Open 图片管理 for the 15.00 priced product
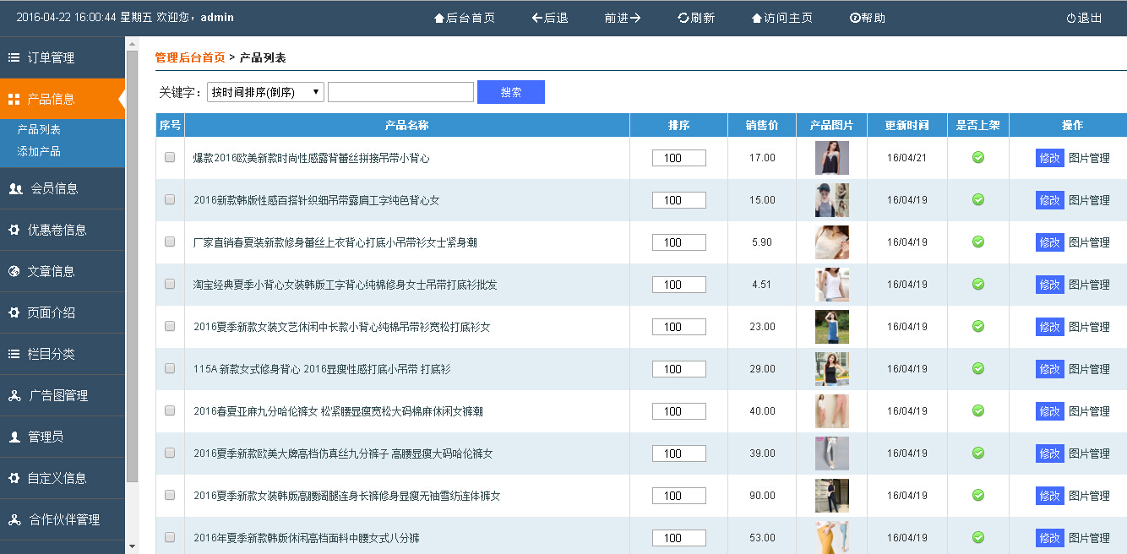The width and height of the screenshot is (1127, 554). pos(1089,200)
